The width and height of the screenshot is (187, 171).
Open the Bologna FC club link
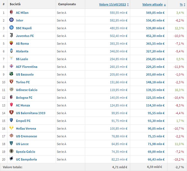(x=24, y=98)
